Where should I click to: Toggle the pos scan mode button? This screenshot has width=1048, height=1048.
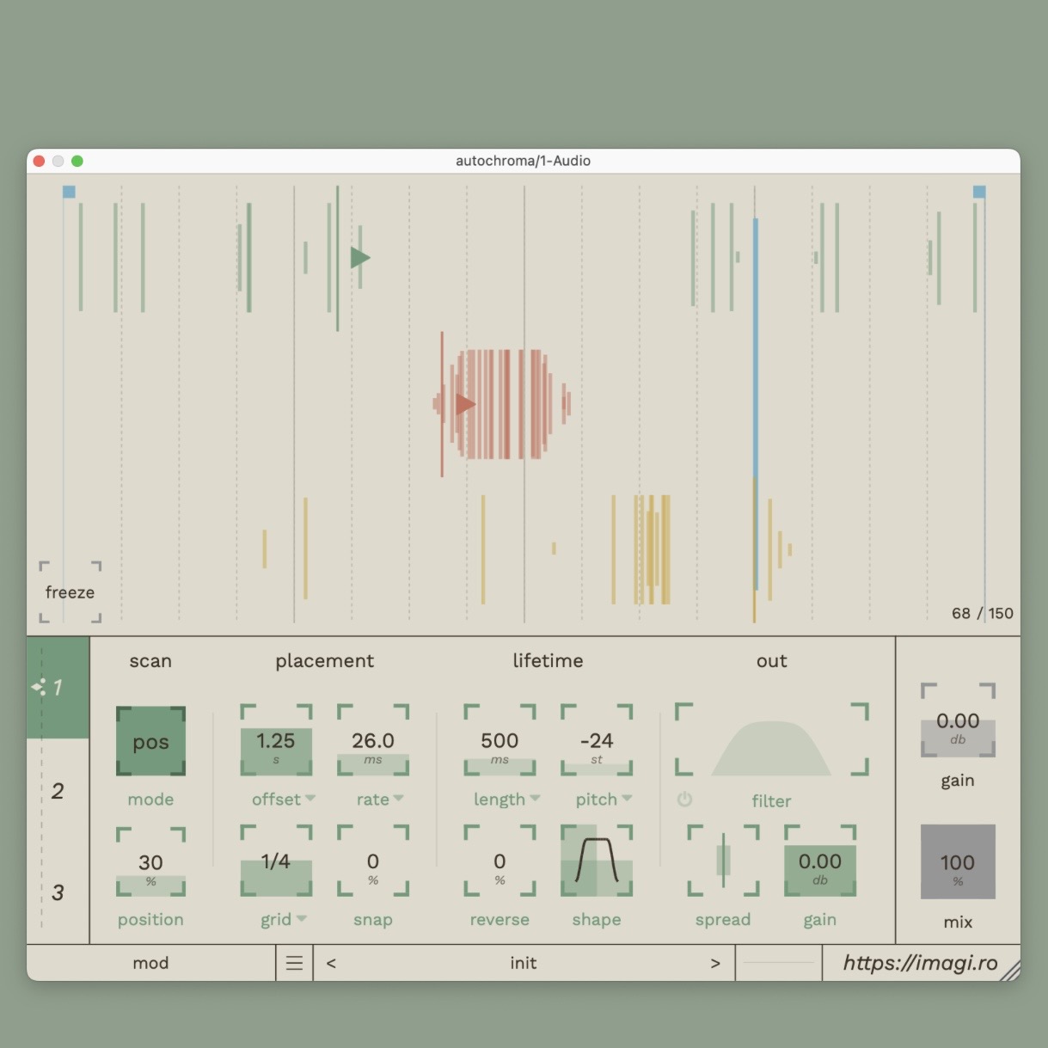coord(150,742)
